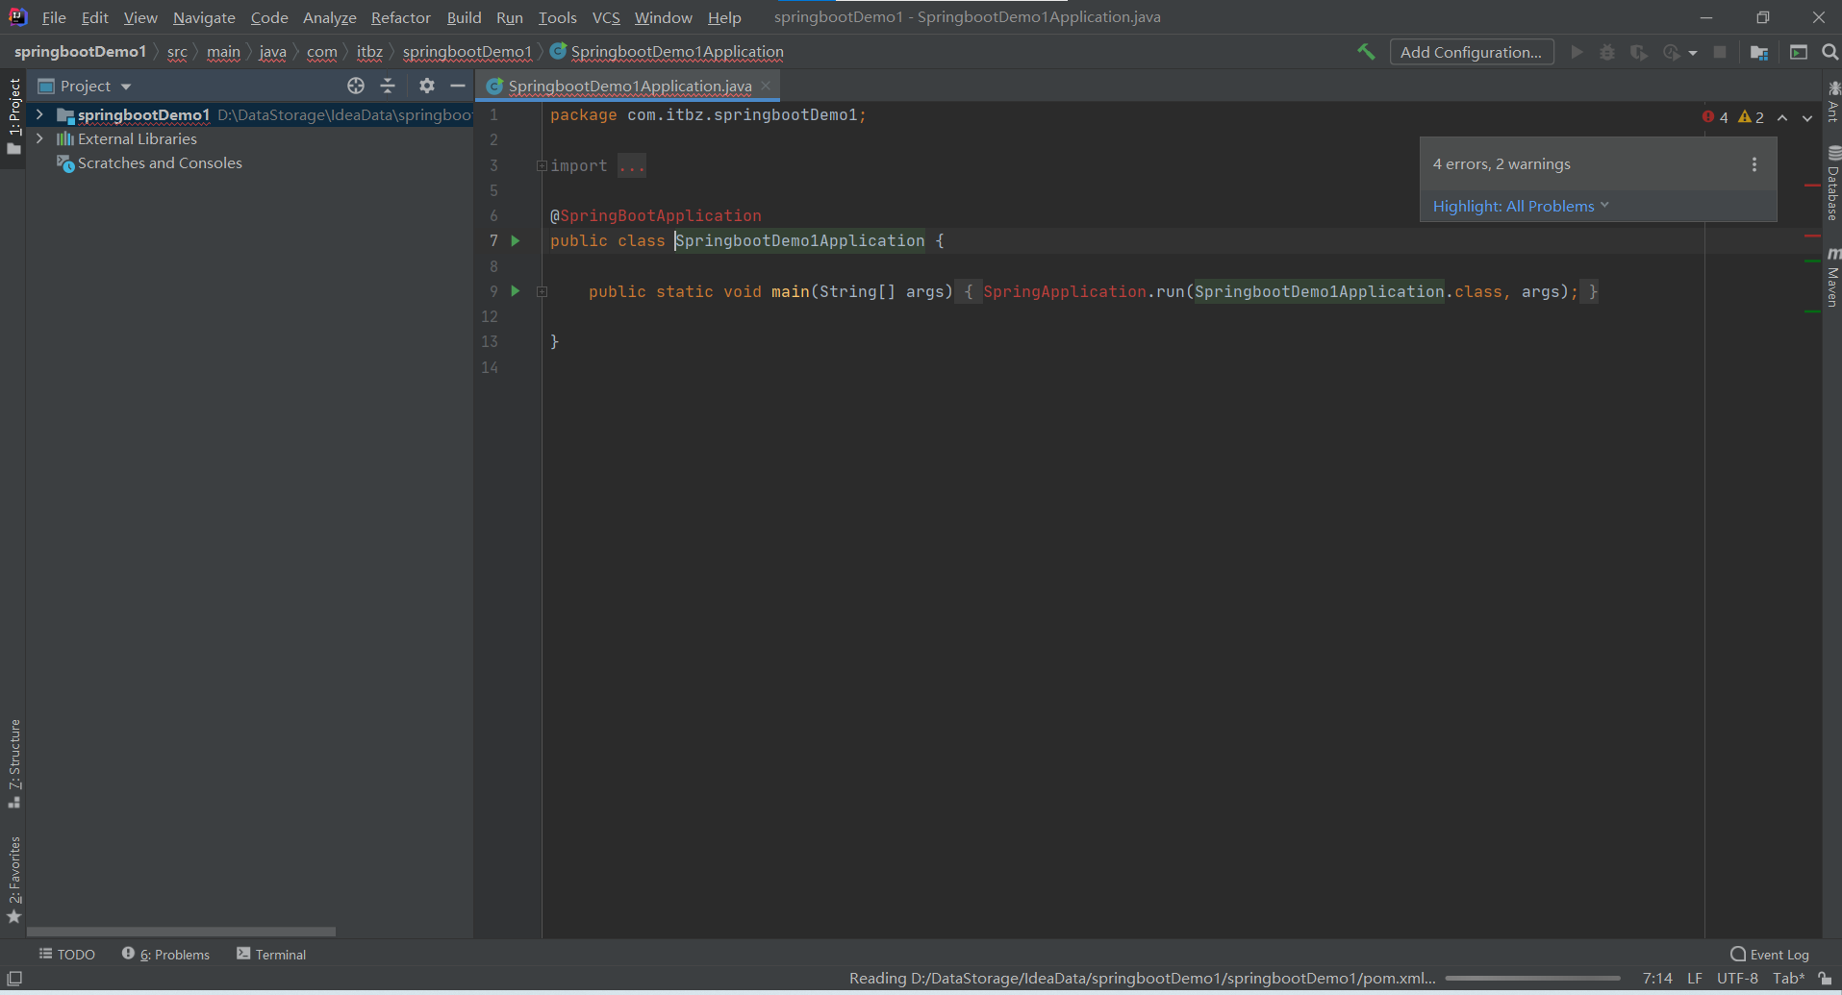Open the File menu
The width and height of the screenshot is (1842, 995).
tap(54, 17)
